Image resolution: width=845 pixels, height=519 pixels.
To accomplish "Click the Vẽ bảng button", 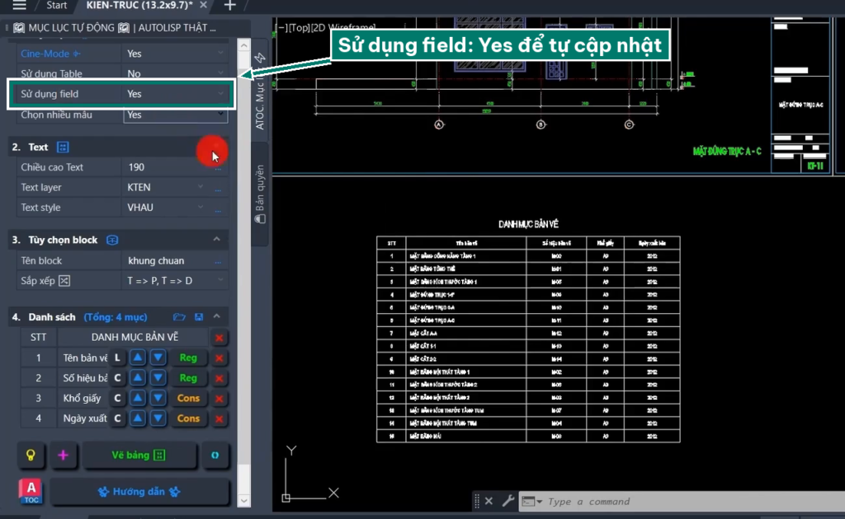I will [x=139, y=456].
